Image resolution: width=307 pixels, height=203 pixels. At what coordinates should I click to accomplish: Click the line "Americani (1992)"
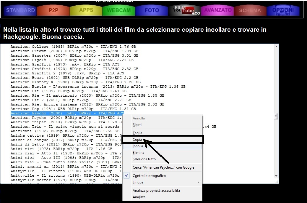pos(65,131)
